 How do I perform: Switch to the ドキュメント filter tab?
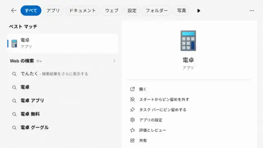(82, 11)
